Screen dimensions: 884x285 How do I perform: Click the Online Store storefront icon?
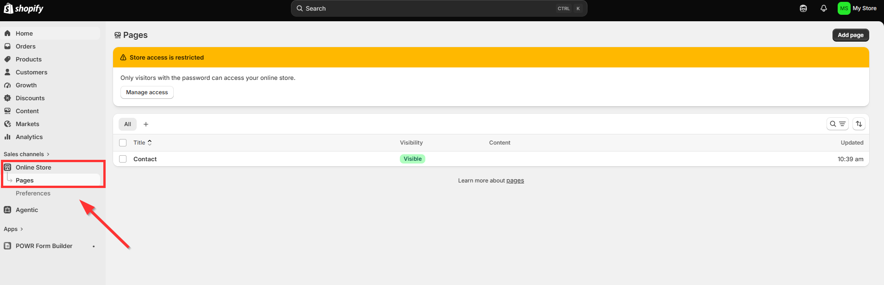point(7,167)
